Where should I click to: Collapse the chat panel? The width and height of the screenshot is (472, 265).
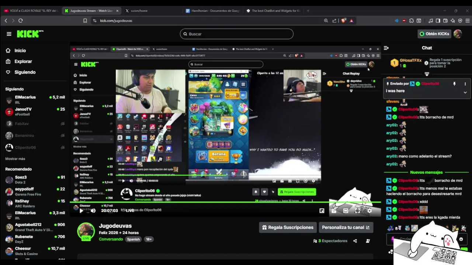(386, 48)
